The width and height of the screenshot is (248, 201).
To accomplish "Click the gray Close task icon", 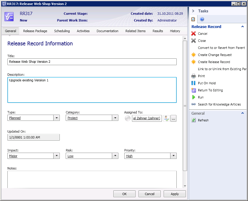I will (194, 41).
